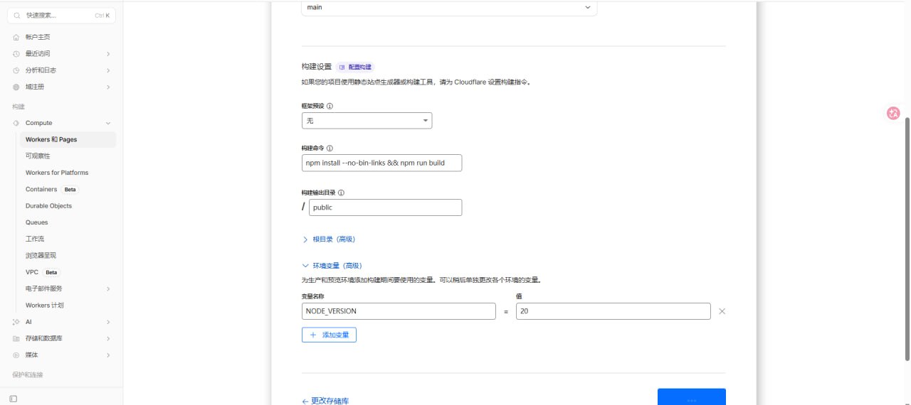Expand the chevron beside AI
Image resolution: width=911 pixels, height=405 pixels.
[x=108, y=322]
